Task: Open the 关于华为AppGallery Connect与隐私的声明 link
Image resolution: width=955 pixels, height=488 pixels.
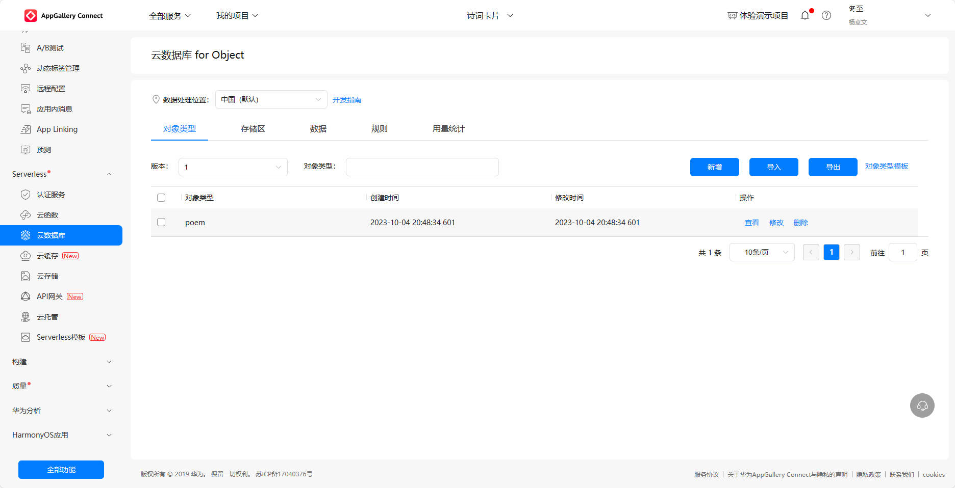Action: 787,474
